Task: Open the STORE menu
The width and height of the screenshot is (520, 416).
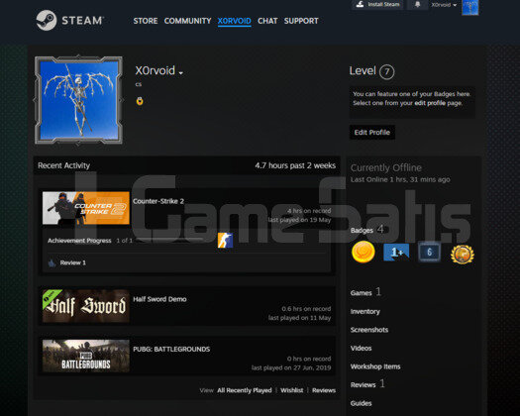Action: (x=146, y=21)
